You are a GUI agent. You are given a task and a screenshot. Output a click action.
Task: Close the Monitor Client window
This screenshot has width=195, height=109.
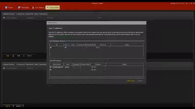click(x=194, y=3)
